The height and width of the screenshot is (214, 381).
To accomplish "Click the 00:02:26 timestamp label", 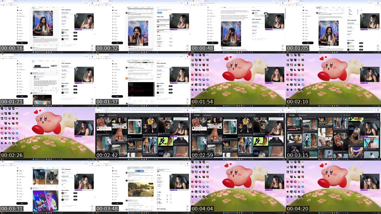I will click(x=12, y=155).
